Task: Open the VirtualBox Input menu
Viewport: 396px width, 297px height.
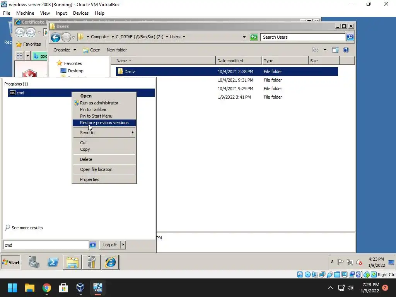Action: tap(61, 13)
